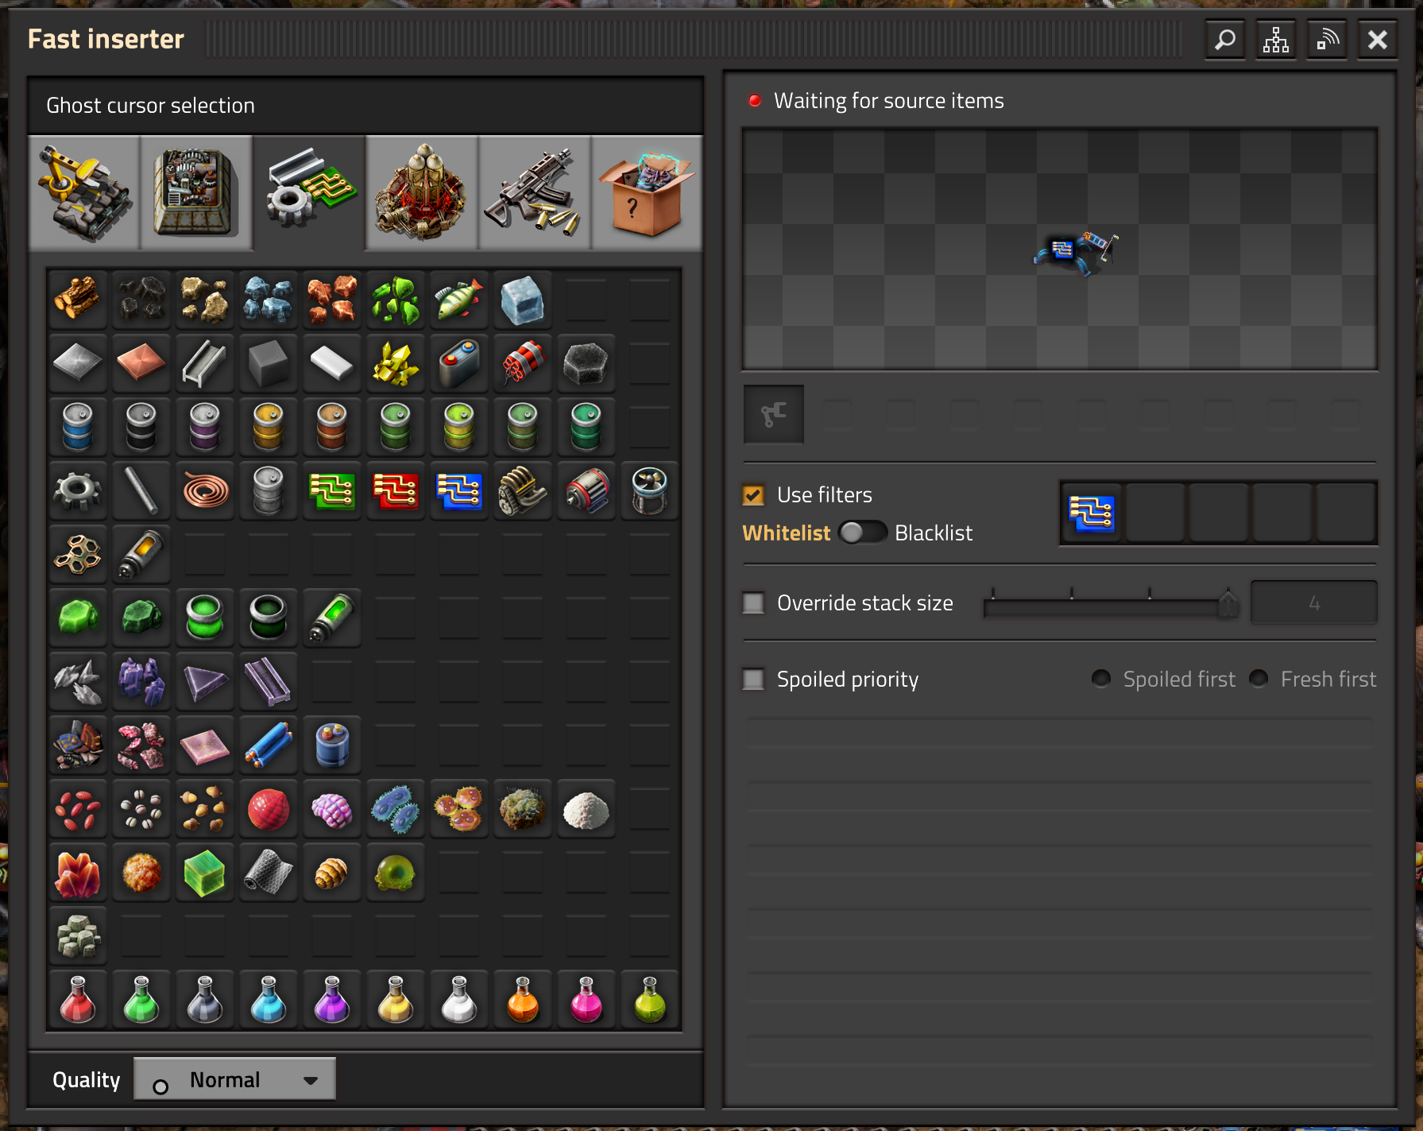
Task: Open the Logistics category tab
Action: point(84,193)
